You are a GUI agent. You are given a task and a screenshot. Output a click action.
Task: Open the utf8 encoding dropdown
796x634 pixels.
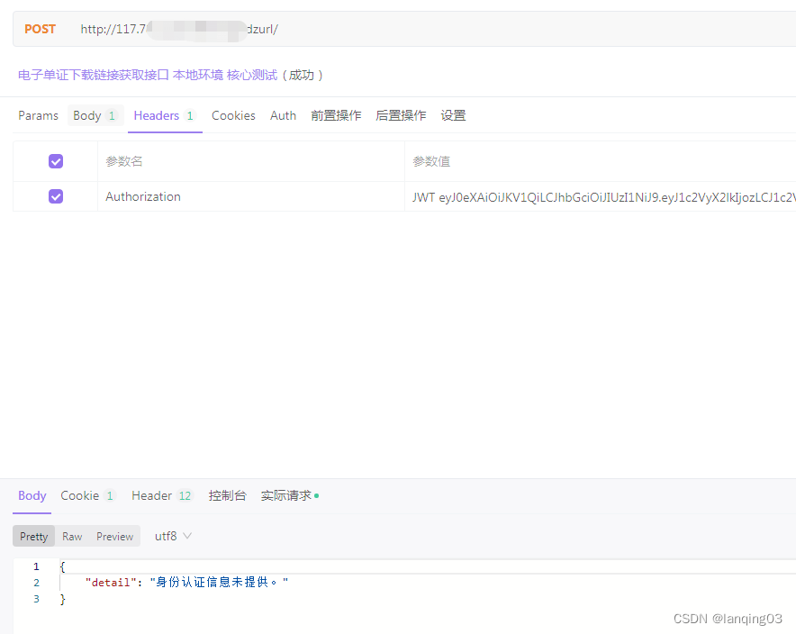pyautogui.click(x=169, y=536)
